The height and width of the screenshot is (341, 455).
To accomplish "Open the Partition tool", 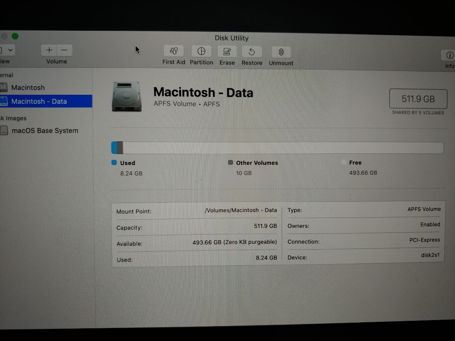I will (202, 52).
